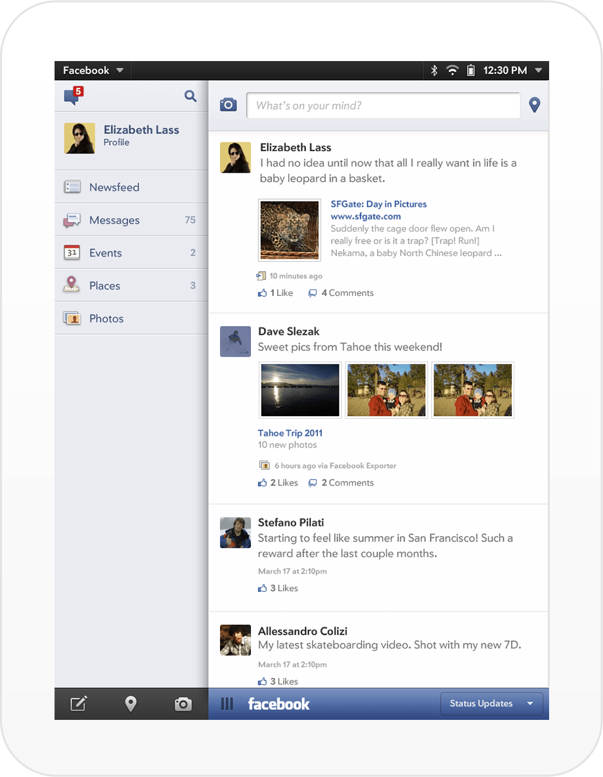Click the Newsfeed list icon
The image size is (603, 777).
pyautogui.click(x=72, y=187)
